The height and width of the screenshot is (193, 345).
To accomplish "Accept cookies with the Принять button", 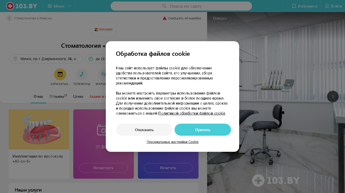I will [x=203, y=130].
